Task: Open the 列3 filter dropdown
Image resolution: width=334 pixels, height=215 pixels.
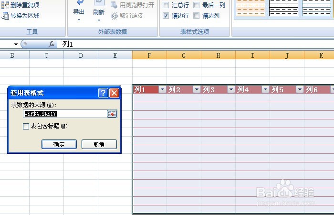Action: [231, 89]
